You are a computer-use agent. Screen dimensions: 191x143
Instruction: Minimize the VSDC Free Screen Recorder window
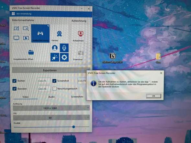[82, 9]
